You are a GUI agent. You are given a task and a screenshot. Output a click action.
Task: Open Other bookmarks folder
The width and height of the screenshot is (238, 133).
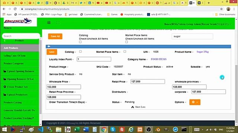click(225, 14)
